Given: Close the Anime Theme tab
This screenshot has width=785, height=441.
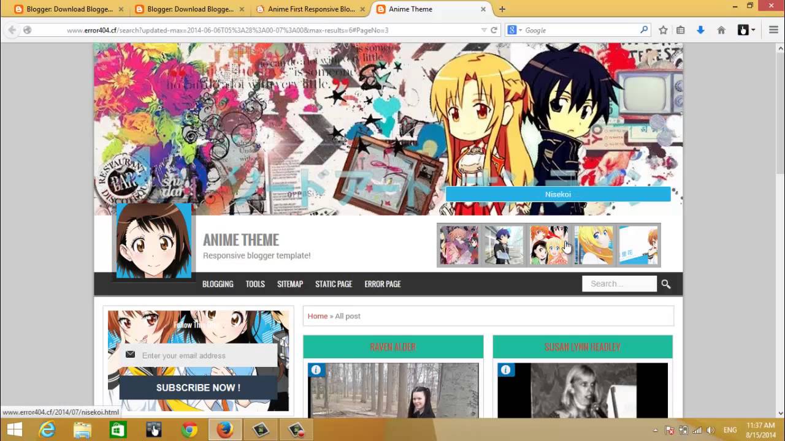Looking at the screenshot, I should click(483, 9).
